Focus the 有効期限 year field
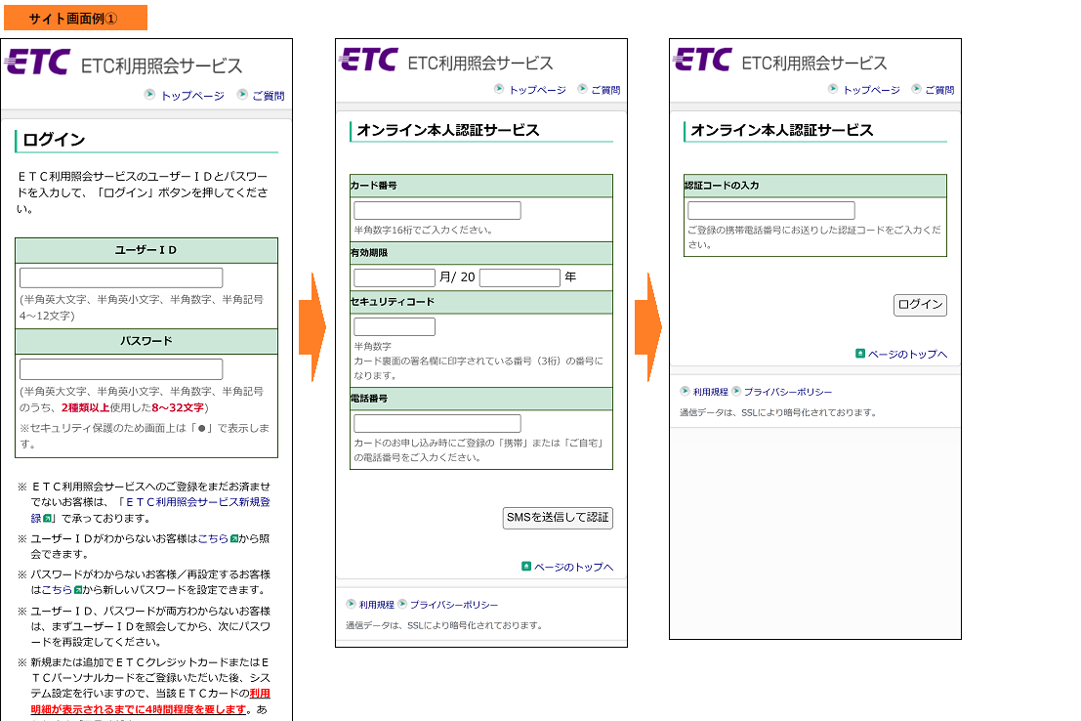This screenshot has width=1081, height=721. click(x=520, y=277)
